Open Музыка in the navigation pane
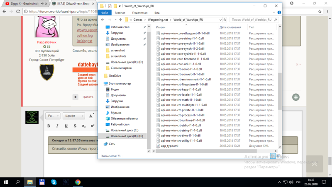Screen dimensions: 332x187 pos(116,113)
